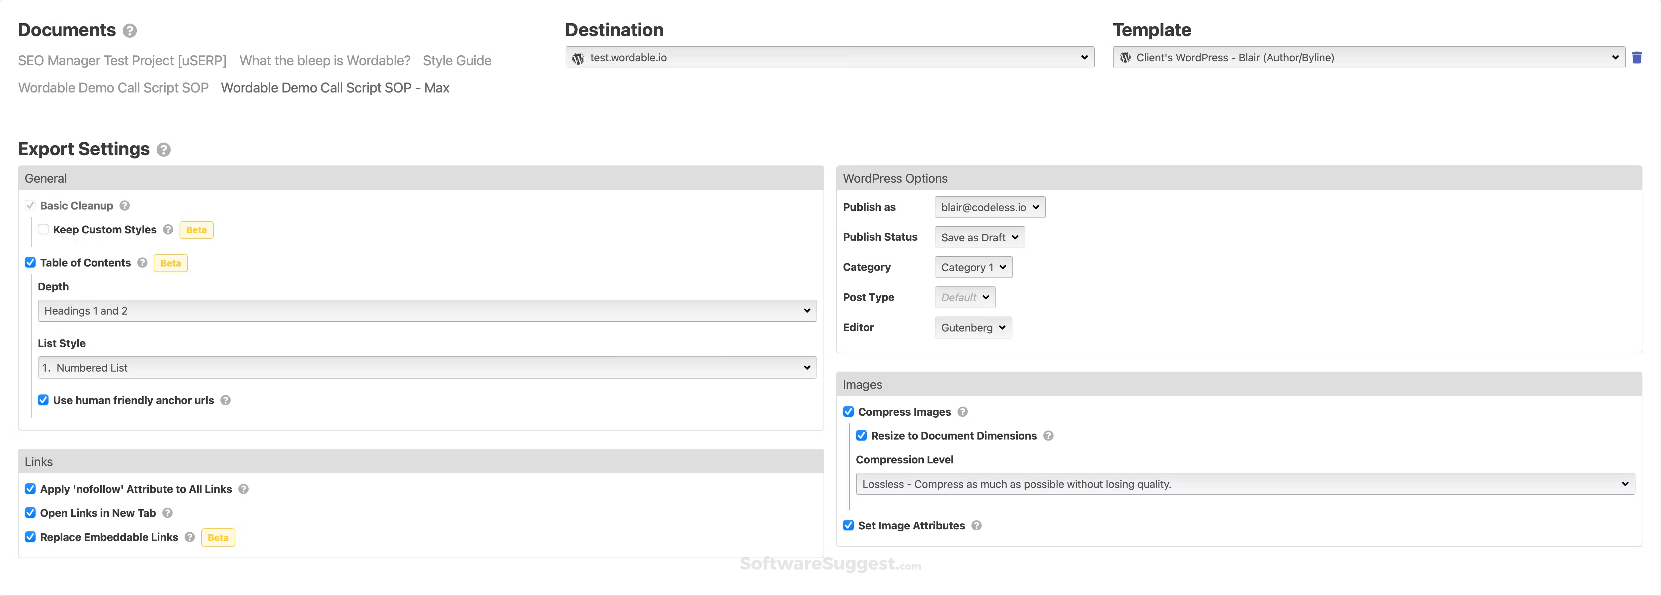Click help icon beside Table of Contents

[142, 263]
